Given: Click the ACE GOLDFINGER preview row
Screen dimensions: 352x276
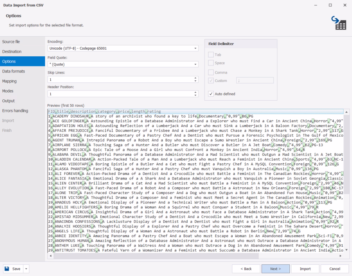Looking at the screenshot, I should pos(195,121).
